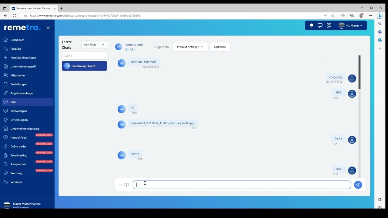Open the notifications bell icon

click(311, 25)
